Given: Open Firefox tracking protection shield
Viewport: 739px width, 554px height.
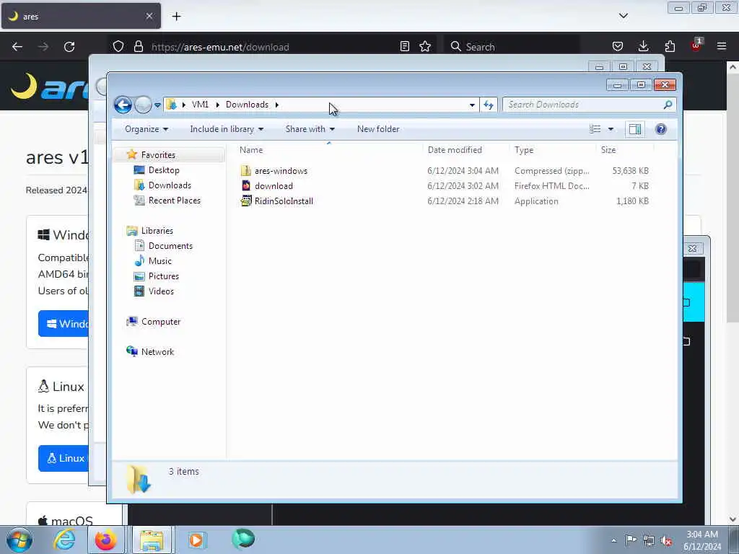Looking at the screenshot, I should [x=118, y=47].
